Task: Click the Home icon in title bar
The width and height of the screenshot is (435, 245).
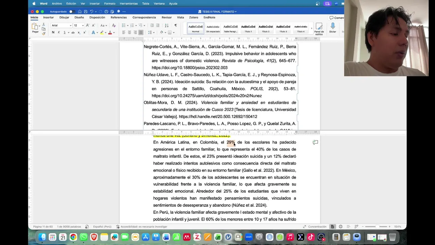Action: coord(80,12)
